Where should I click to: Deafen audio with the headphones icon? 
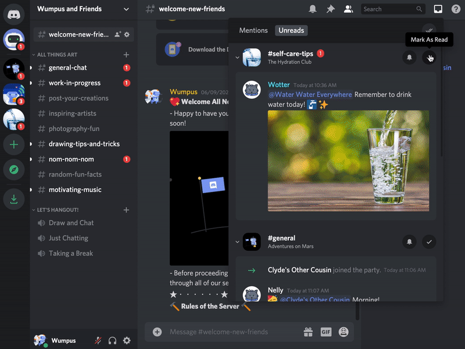[x=112, y=340]
